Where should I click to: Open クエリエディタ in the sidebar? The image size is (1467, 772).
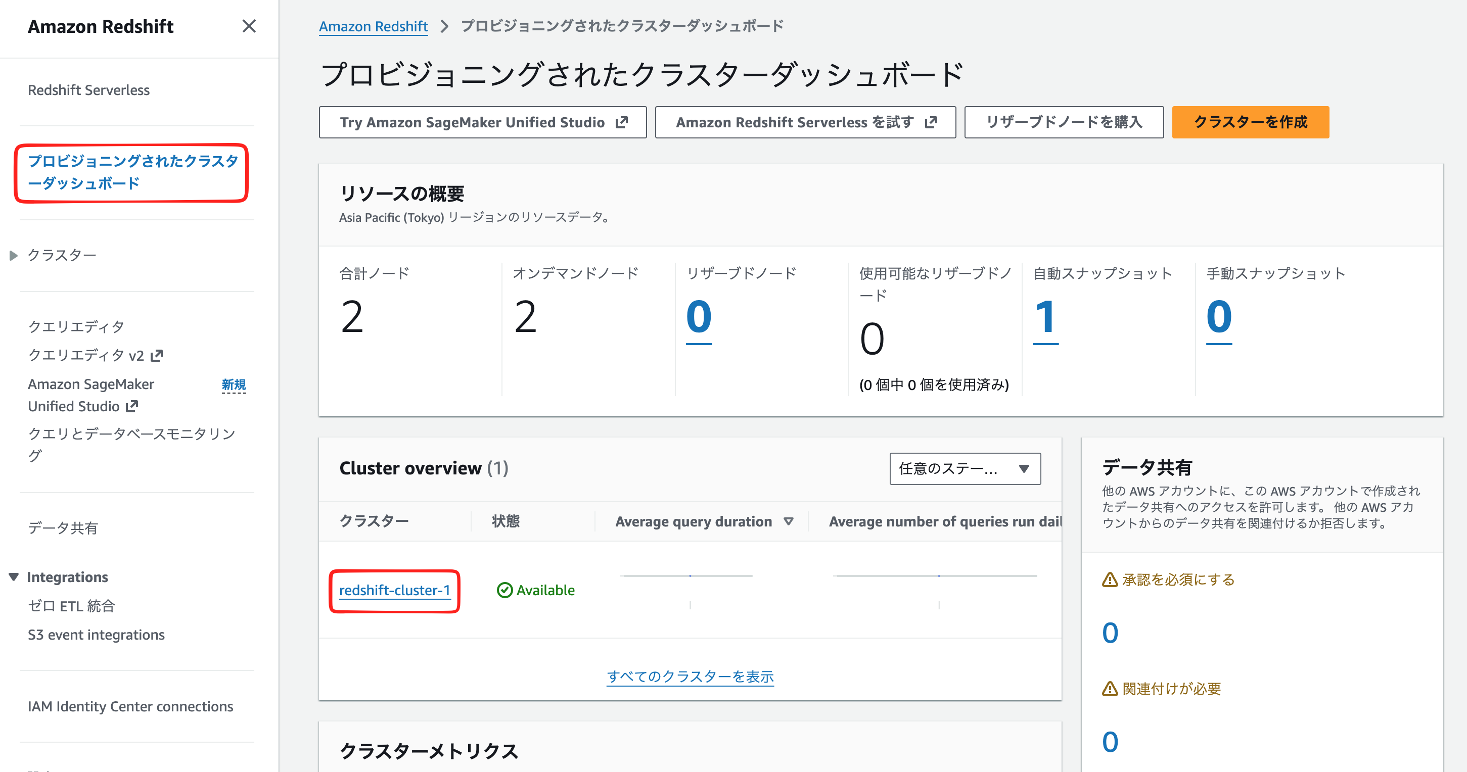point(76,326)
